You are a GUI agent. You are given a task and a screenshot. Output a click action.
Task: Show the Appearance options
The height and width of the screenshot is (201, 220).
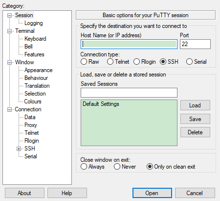(39, 70)
